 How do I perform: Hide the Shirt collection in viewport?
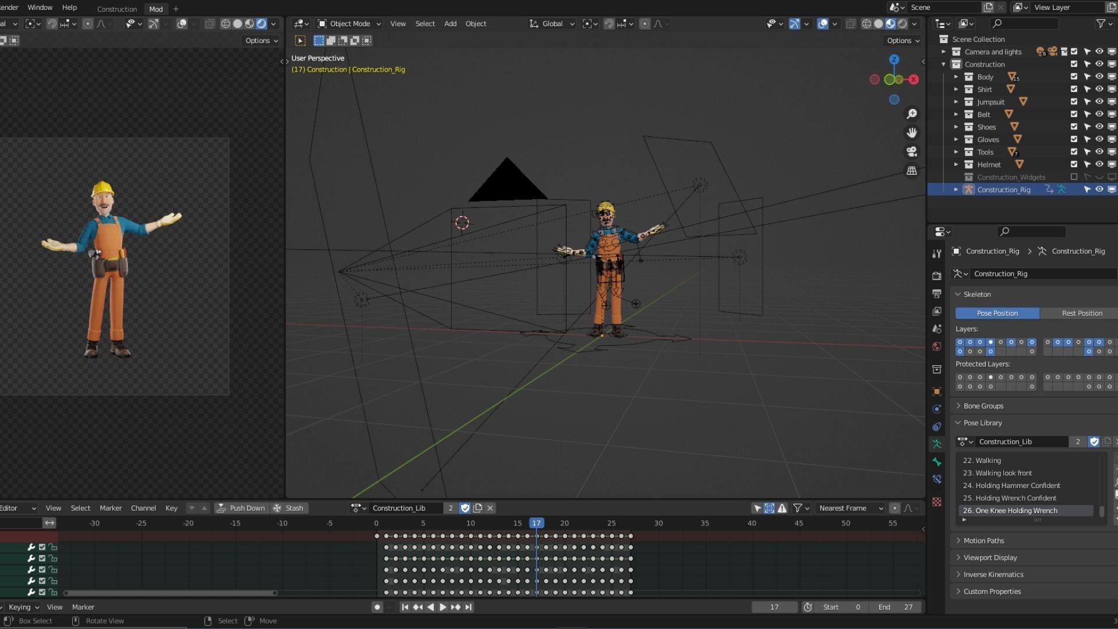[1099, 89]
